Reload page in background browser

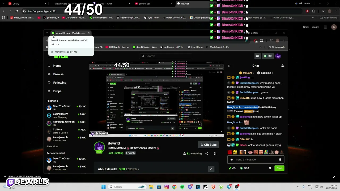[17, 11]
